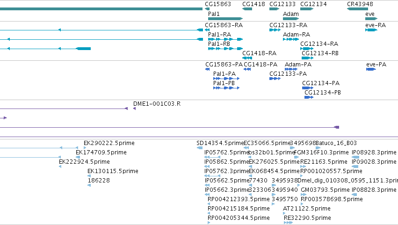Select the EK290222.5prime EST
The image size is (398, 225).
coord(85,148)
